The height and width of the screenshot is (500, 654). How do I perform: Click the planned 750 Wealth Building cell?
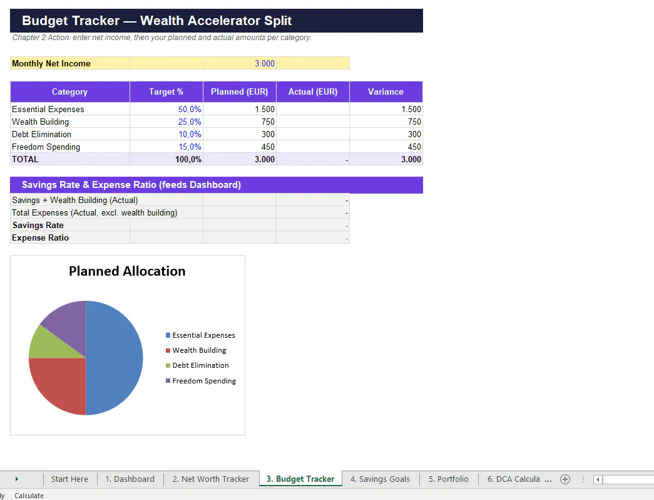coord(240,122)
